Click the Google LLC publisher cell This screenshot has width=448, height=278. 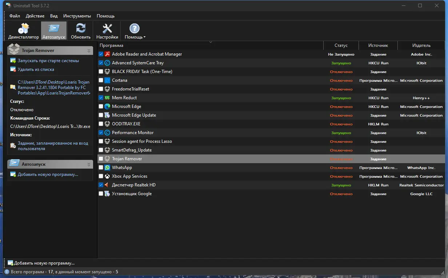[421, 194]
